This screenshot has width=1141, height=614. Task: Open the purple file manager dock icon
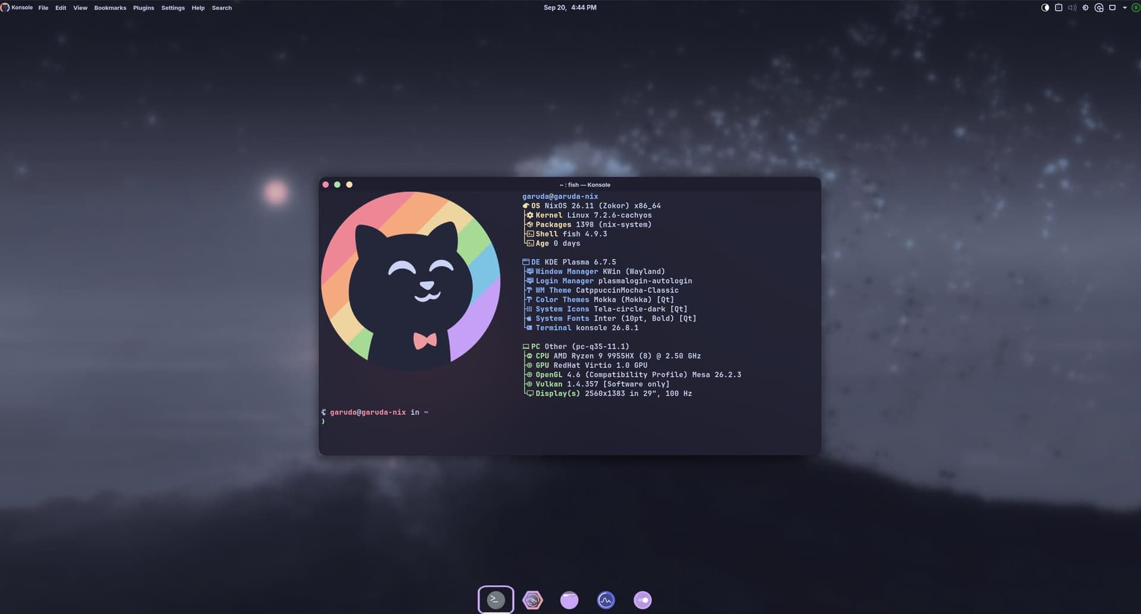click(x=569, y=600)
